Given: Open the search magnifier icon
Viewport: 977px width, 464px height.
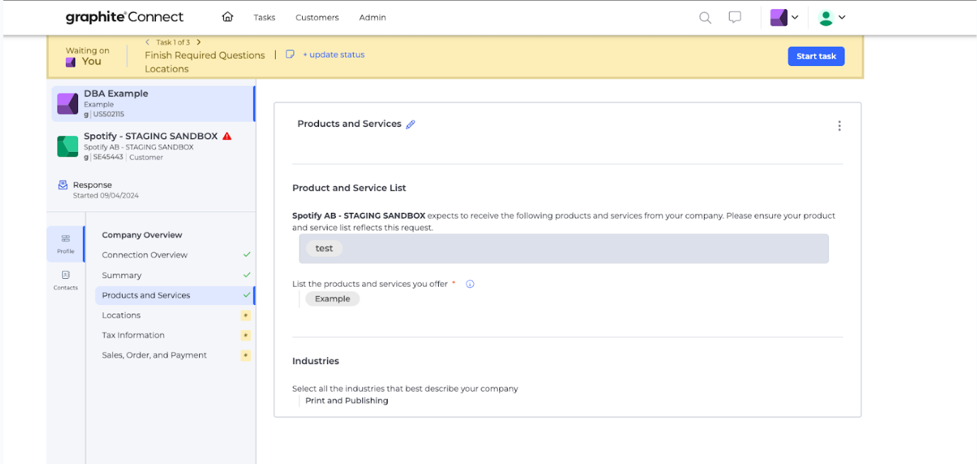Looking at the screenshot, I should click(x=705, y=17).
